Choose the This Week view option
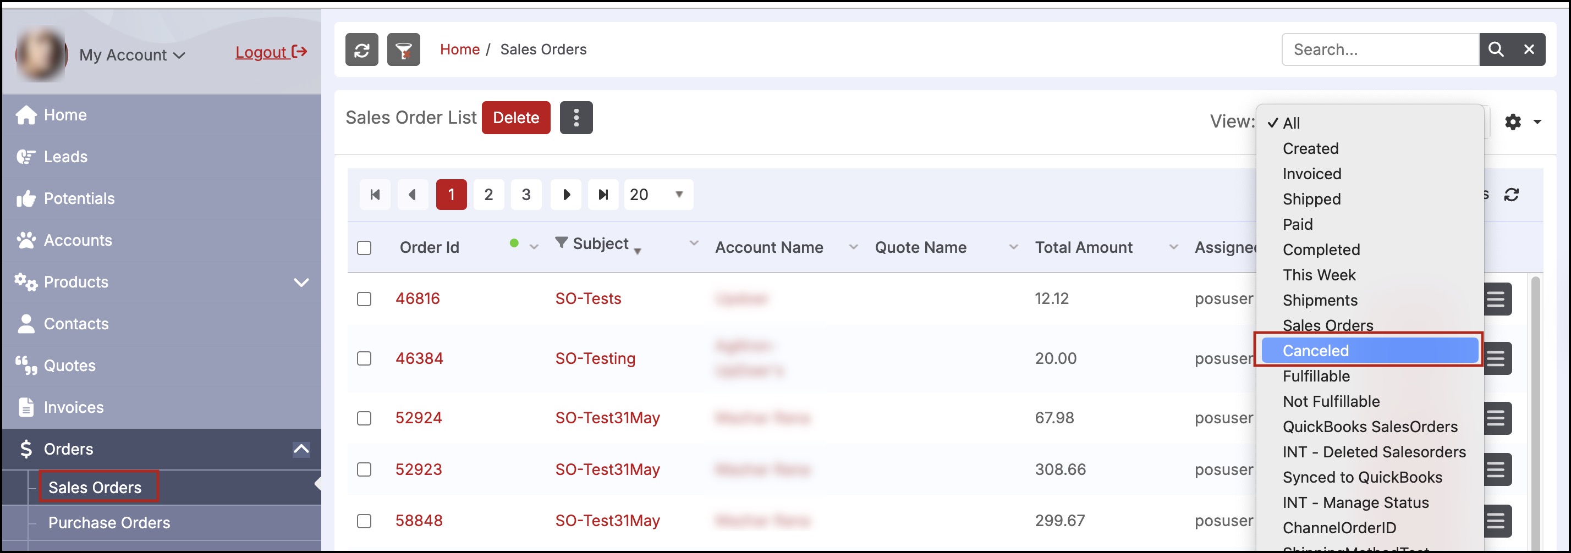Viewport: 1571px width, 553px height. tap(1369, 275)
